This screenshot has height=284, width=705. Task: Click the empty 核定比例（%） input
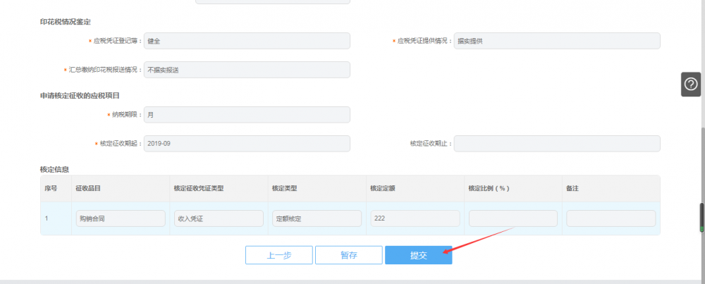(513, 218)
